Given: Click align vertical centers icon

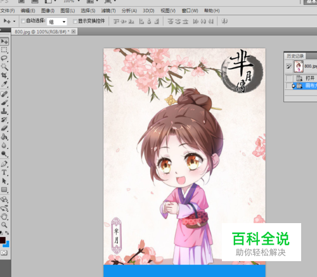Looking at the screenshot, I should coord(124,22).
